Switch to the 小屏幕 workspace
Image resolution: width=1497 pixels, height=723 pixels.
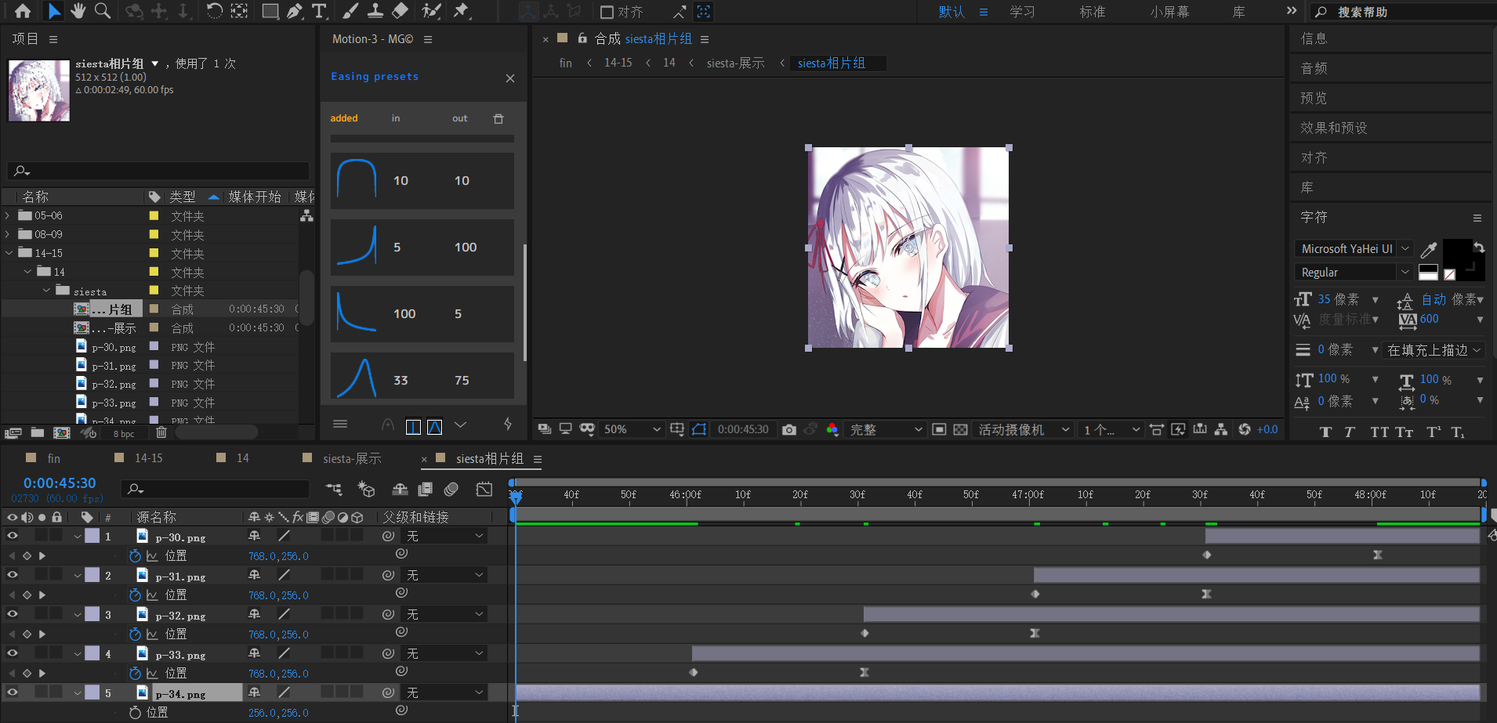1169,12
